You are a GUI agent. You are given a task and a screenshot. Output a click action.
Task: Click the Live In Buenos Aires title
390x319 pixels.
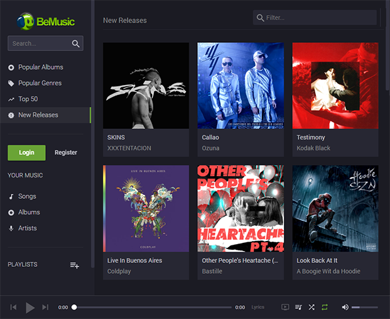[x=134, y=260]
